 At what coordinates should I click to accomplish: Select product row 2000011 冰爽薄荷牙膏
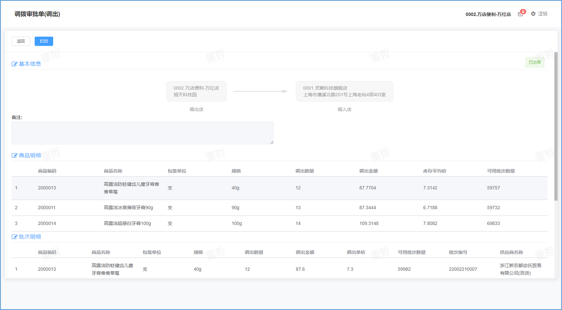(279, 208)
